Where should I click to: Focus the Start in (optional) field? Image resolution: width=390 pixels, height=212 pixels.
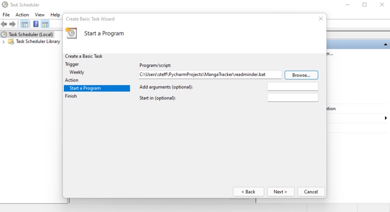292,98
